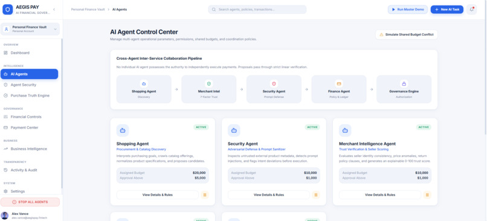Click Adversarial Defense & Prompt Sanitizer subtitle

(x=257, y=149)
